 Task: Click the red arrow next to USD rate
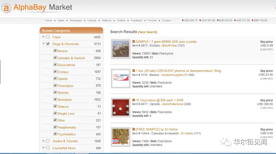click(x=183, y=20)
